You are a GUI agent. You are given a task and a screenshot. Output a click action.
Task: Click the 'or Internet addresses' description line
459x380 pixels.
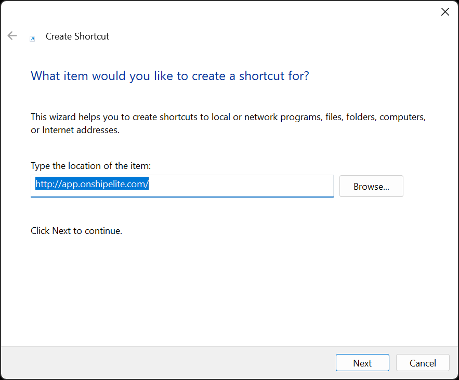click(75, 130)
